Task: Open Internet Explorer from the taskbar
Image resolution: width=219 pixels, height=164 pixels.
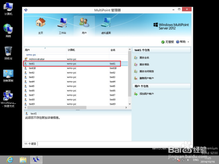Action: (x=10, y=159)
